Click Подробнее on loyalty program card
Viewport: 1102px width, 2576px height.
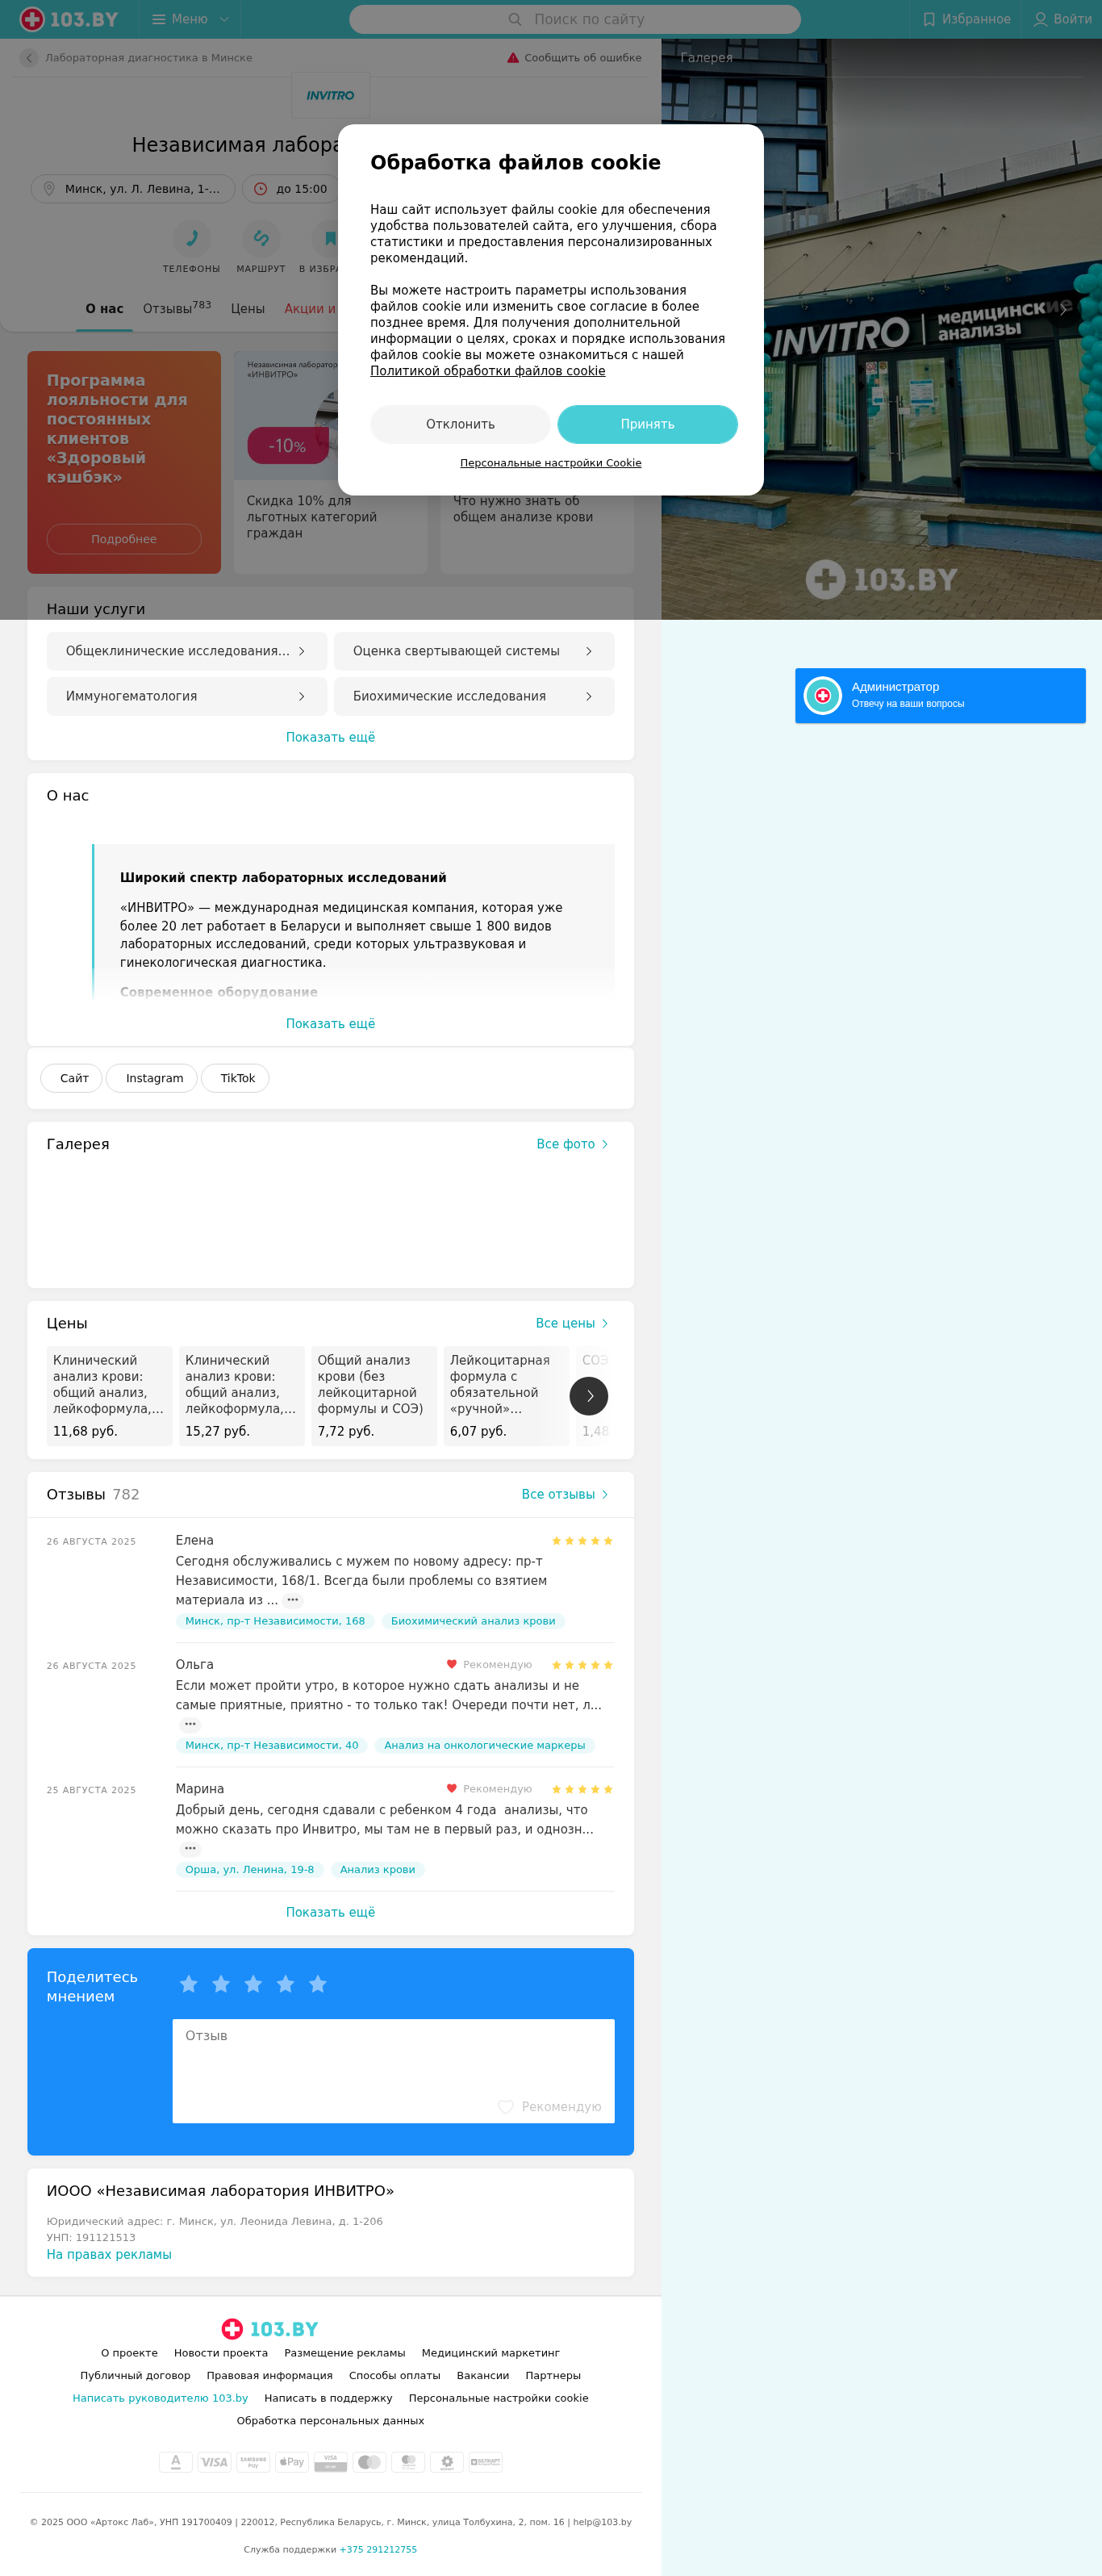pyautogui.click(x=124, y=539)
